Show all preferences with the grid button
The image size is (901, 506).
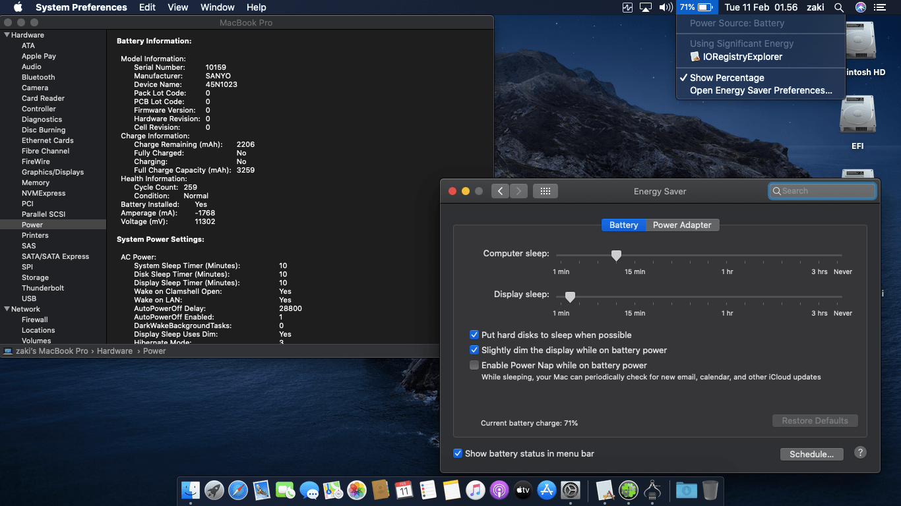coord(545,191)
